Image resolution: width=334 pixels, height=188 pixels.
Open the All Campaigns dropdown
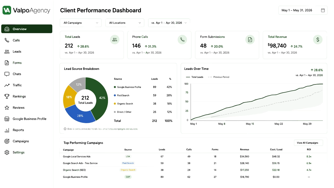click(81, 23)
